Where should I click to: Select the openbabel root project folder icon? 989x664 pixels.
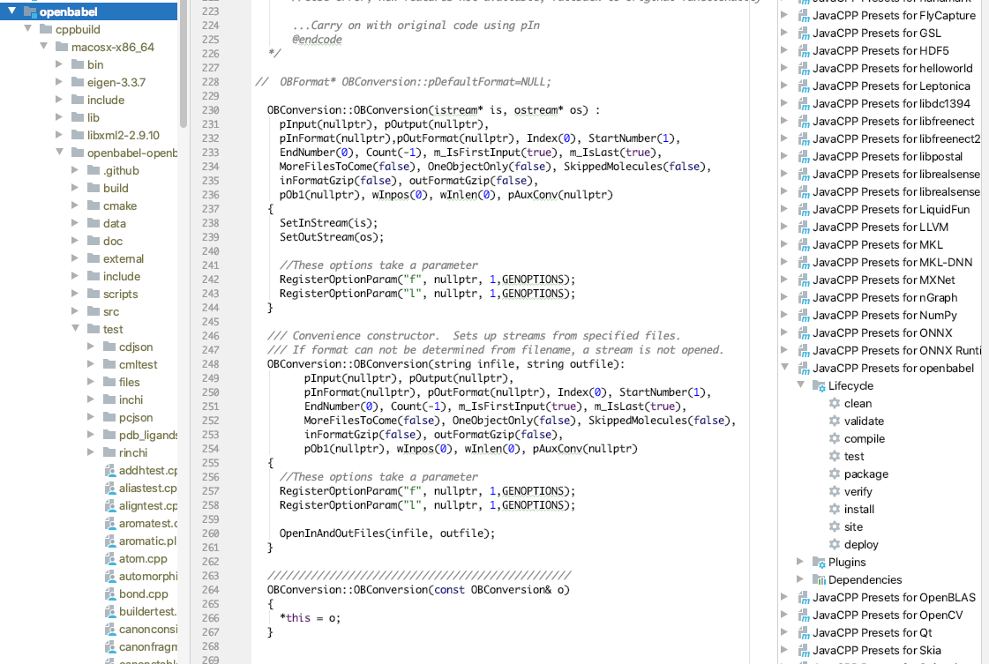(30, 11)
